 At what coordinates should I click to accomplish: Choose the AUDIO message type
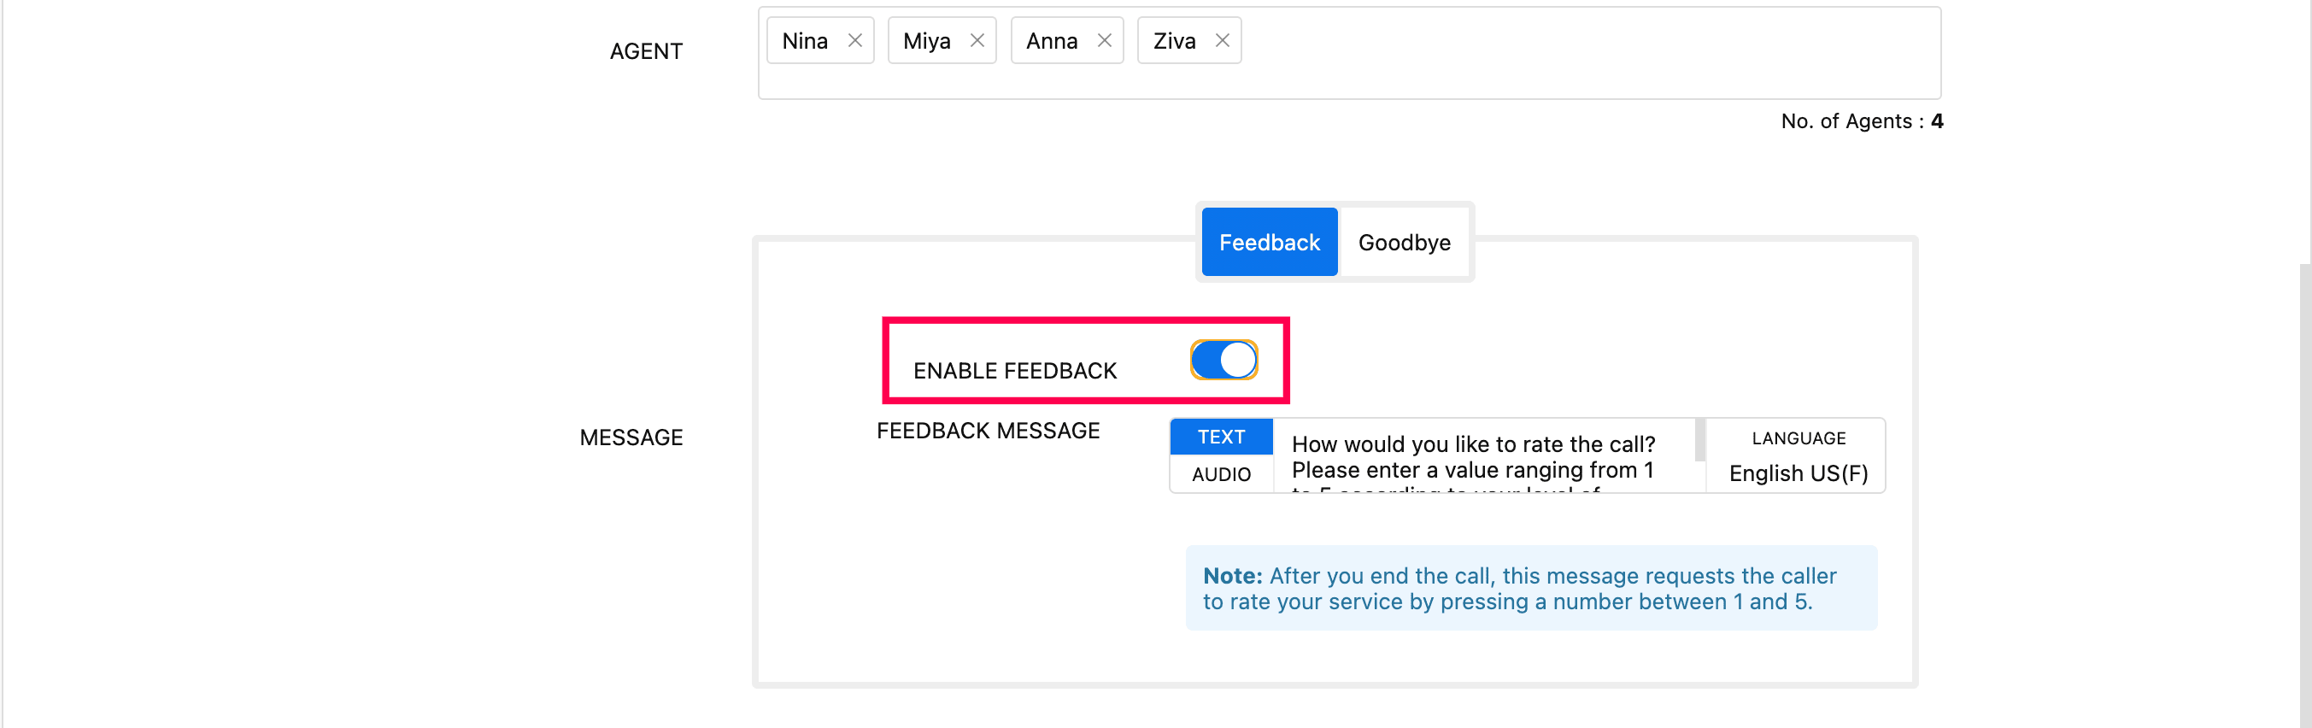[1221, 474]
